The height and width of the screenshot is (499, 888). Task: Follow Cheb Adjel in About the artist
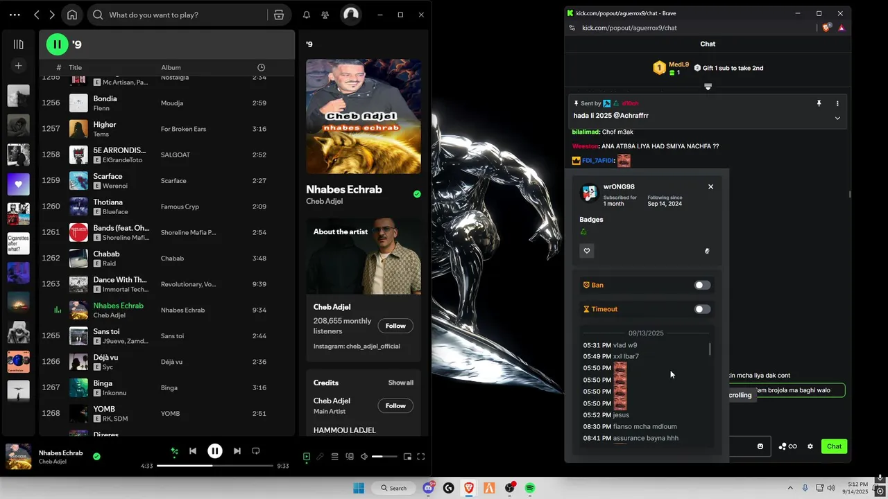click(395, 326)
